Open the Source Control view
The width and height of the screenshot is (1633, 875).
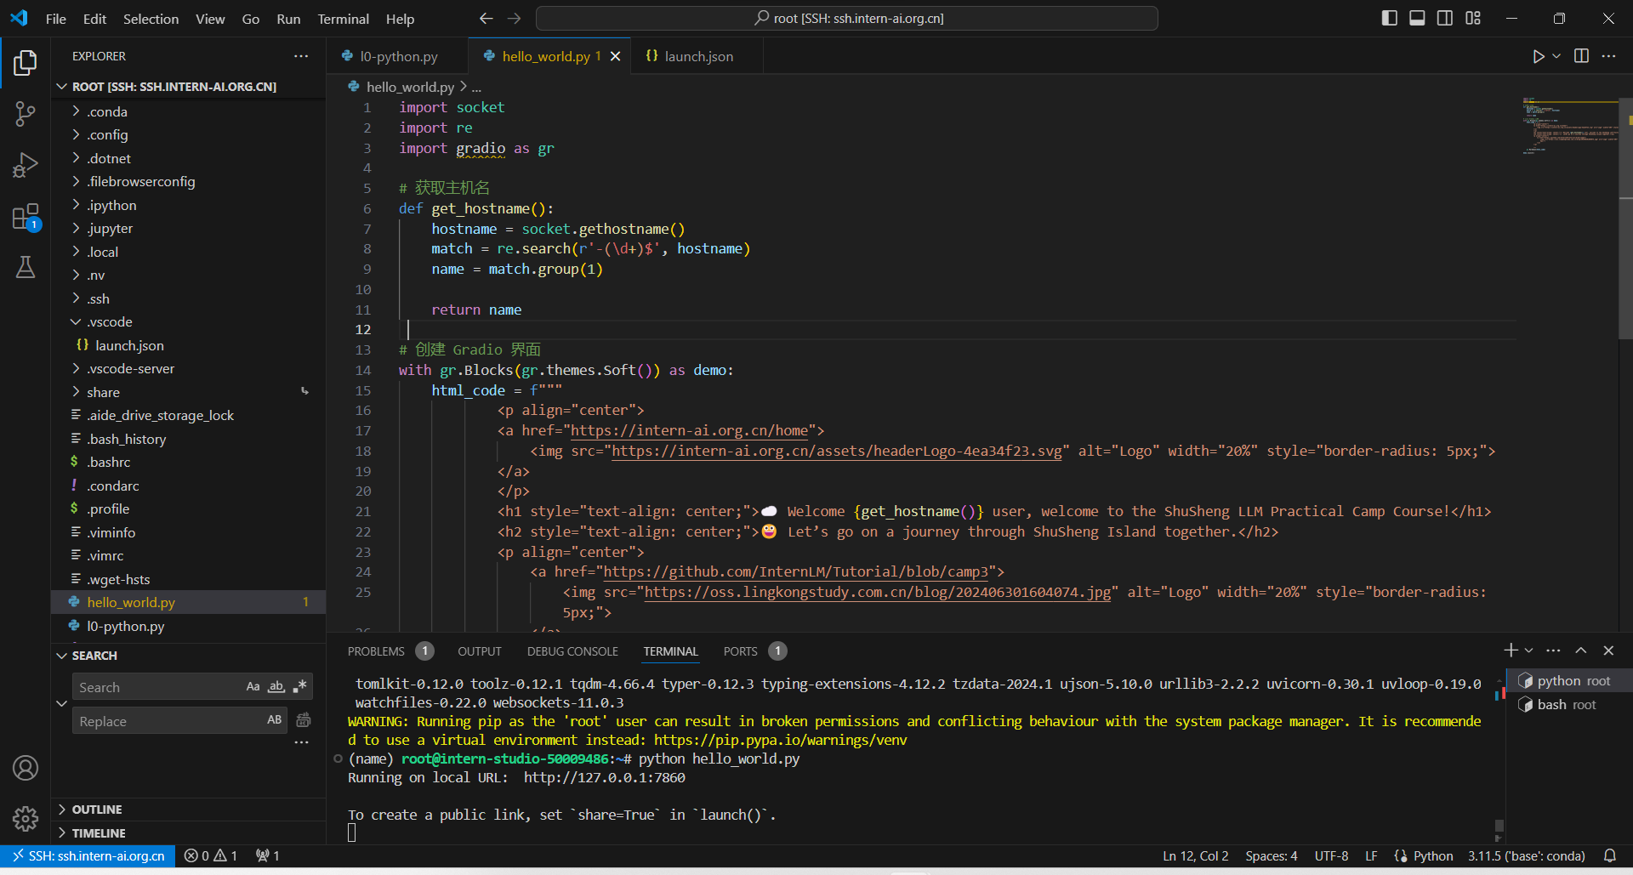26,114
